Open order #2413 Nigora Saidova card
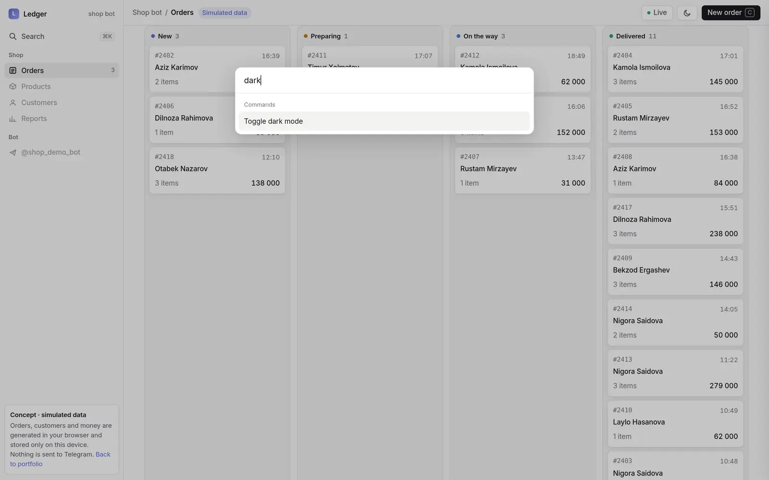This screenshot has width=769, height=480. click(x=675, y=373)
